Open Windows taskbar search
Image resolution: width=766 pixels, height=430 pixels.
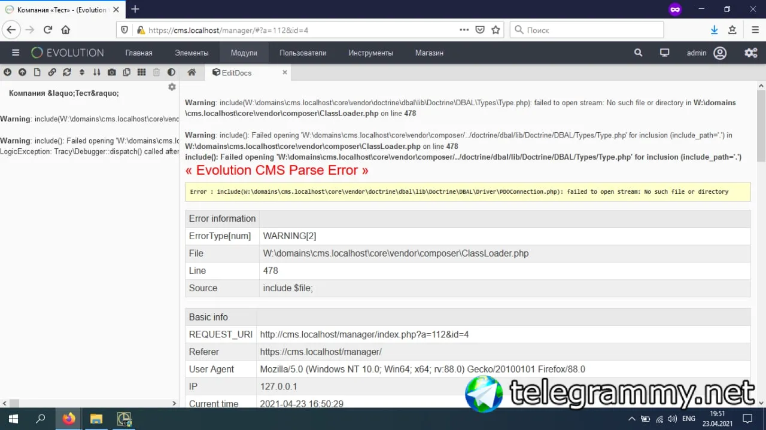[x=41, y=419]
